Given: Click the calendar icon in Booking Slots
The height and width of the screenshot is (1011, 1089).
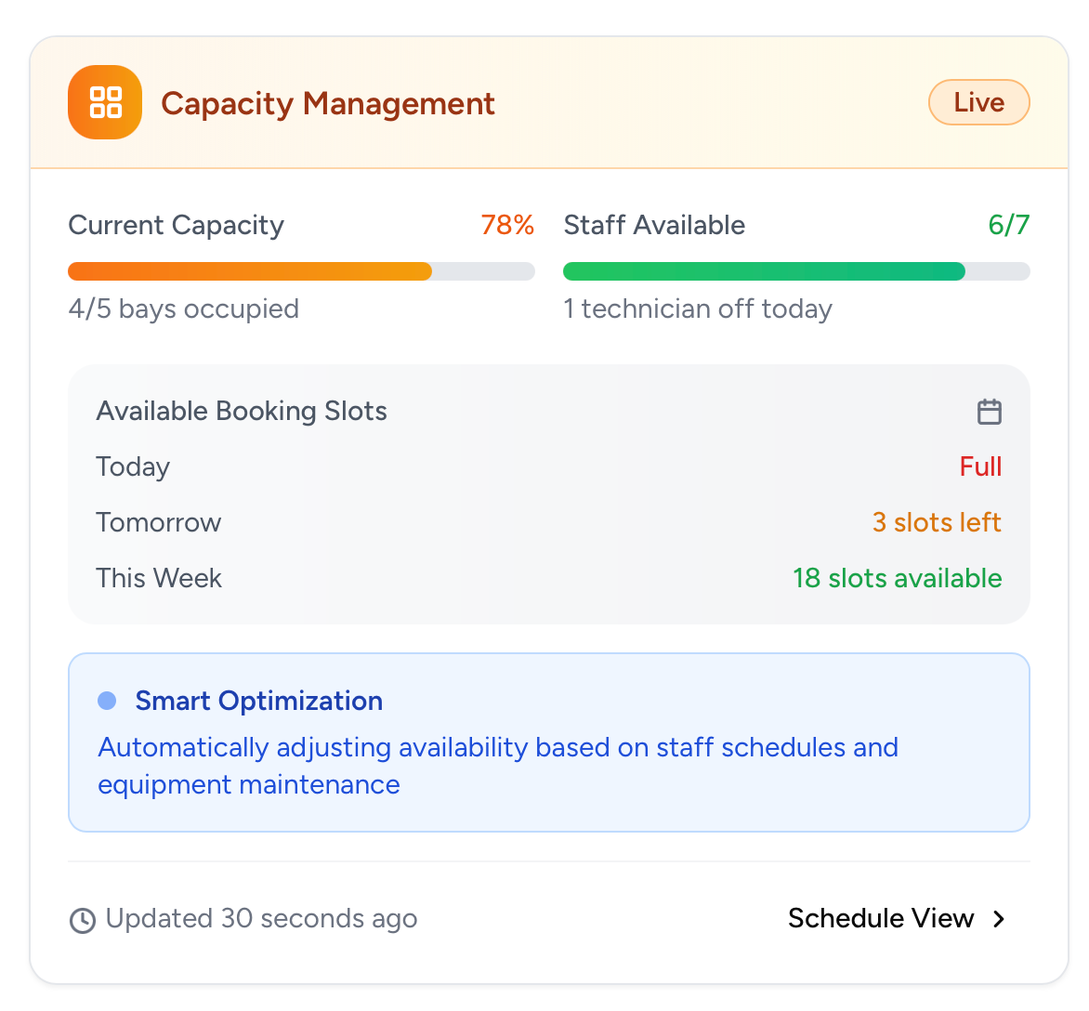Looking at the screenshot, I should point(990,412).
